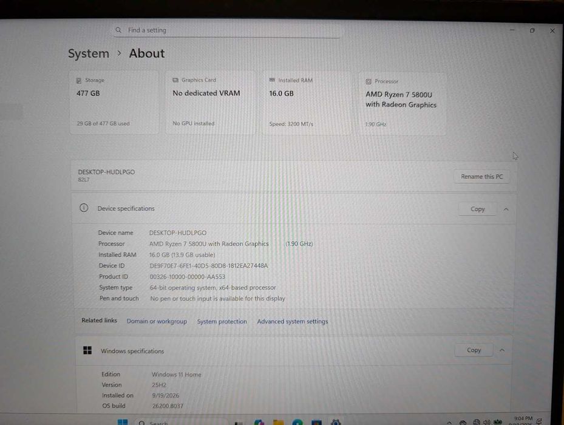This screenshot has height=425, width=564.
Task: Open the Windows Start menu
Action: tap(123, 422)
